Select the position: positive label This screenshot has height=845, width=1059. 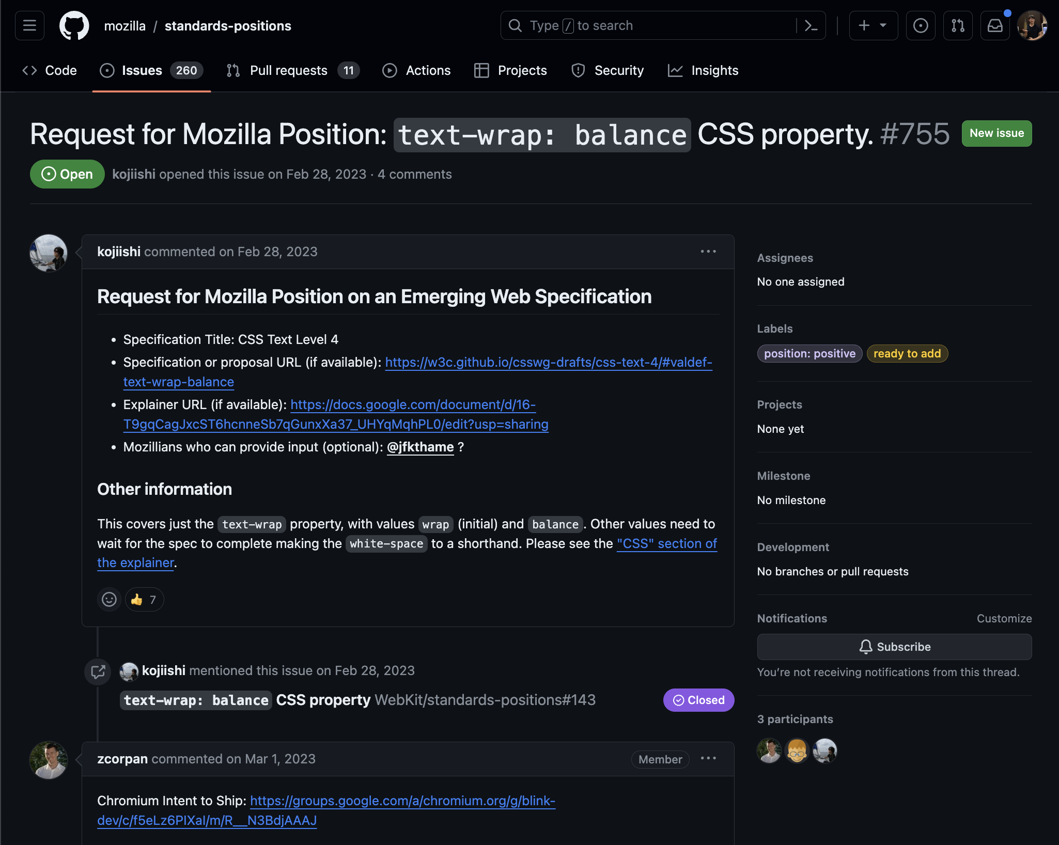(x=809, y=353)
